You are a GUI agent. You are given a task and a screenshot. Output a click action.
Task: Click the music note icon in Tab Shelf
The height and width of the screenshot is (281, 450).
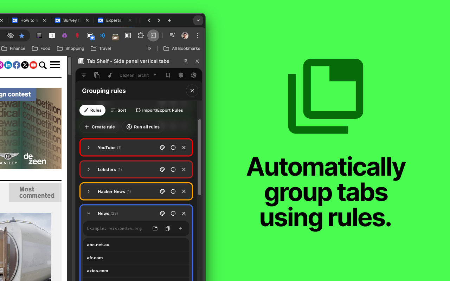pyautogui.click(x=110, y=75)
